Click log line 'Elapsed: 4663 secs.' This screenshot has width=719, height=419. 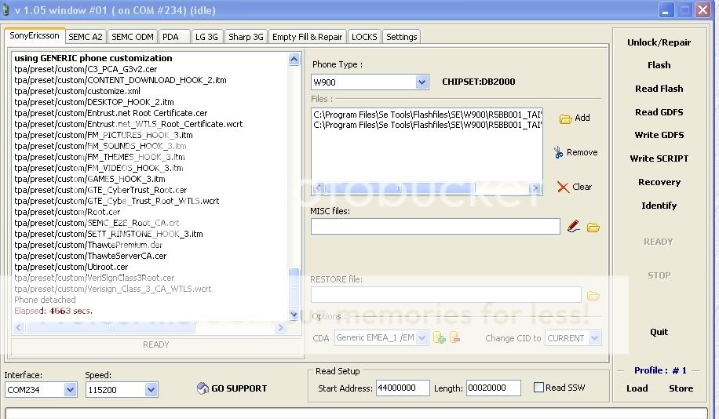[x=53, y=311]
